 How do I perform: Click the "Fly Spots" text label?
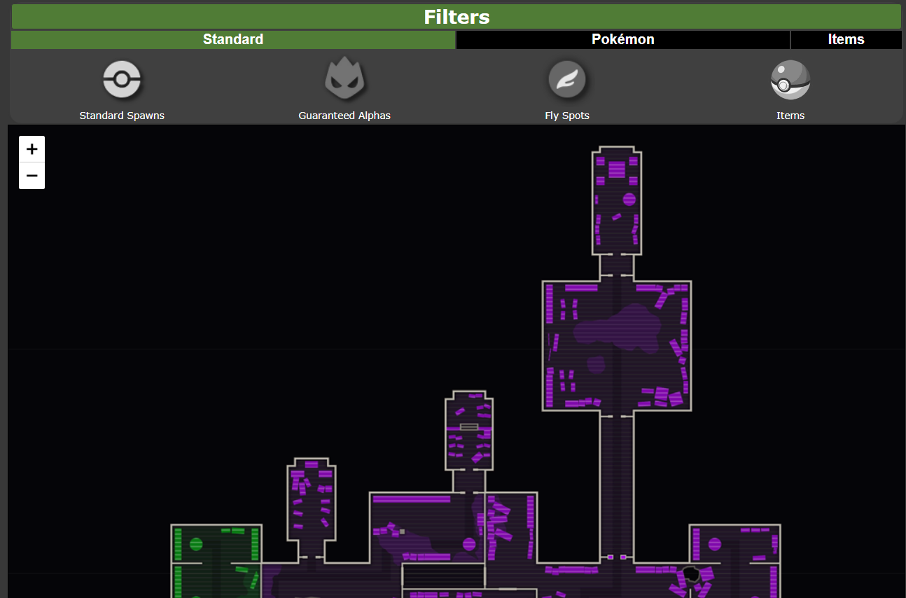[x=566, y=116]
